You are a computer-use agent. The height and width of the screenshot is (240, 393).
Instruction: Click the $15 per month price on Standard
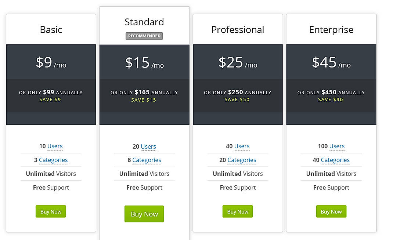tap(144, 62)
